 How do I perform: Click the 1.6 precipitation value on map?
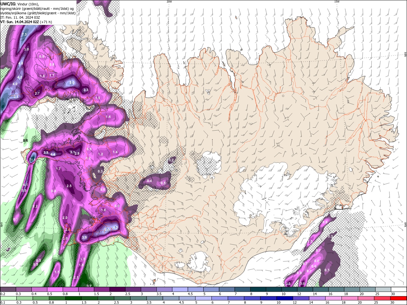tap(43, 76)
